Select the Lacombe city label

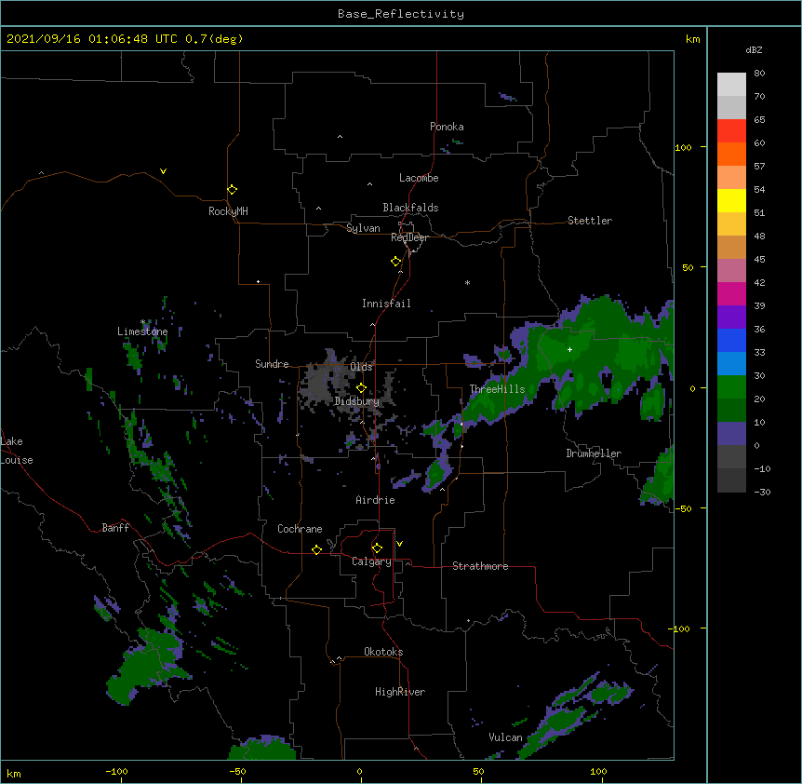pyautogui.click(x=419, y=178)
